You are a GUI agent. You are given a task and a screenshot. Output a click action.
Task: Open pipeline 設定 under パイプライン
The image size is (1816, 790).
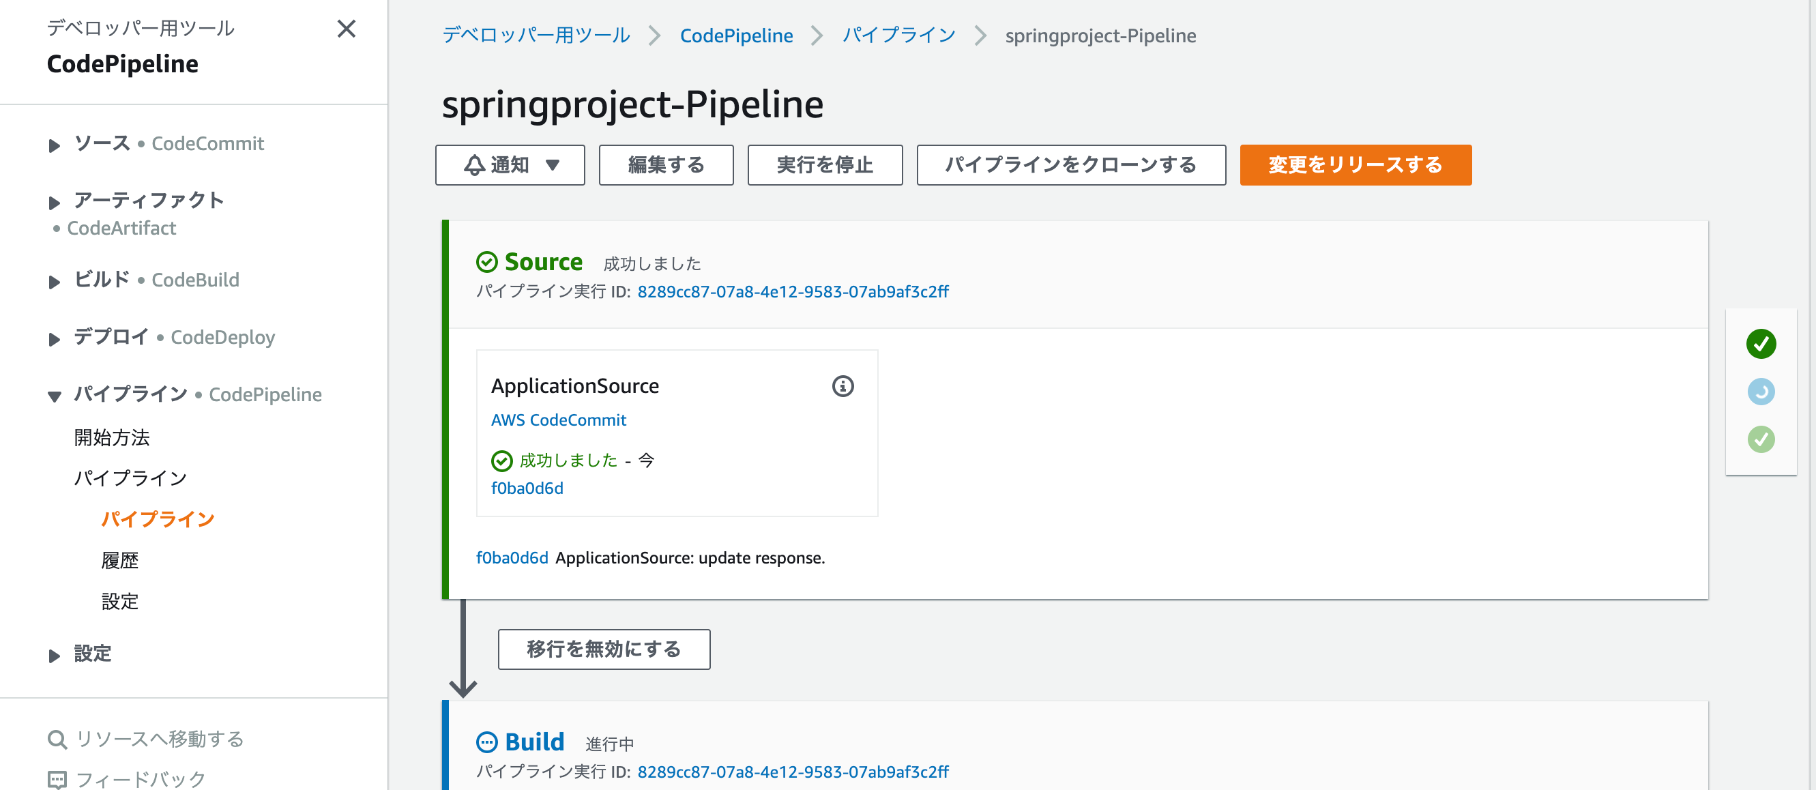point(120,601)
